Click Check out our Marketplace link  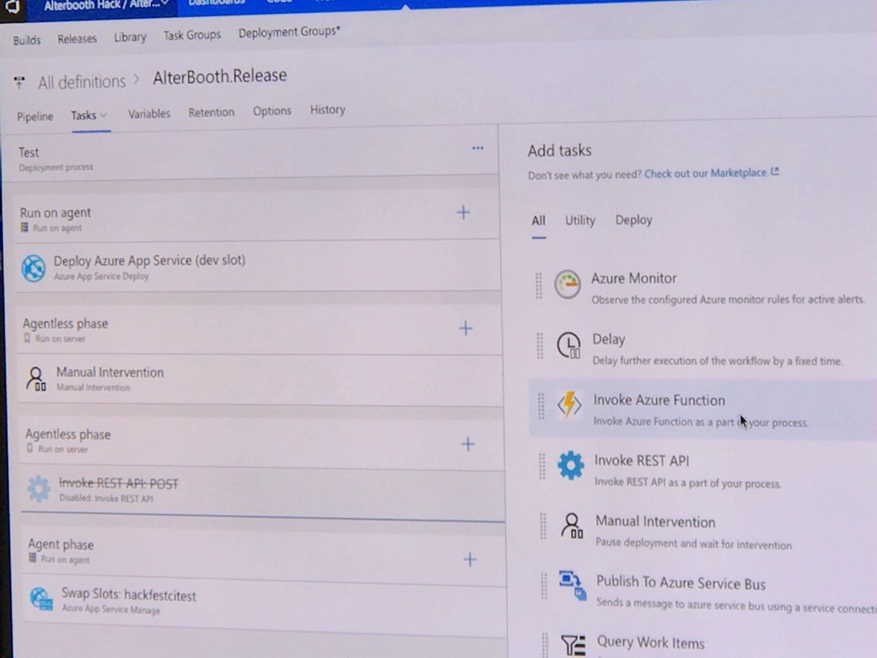click(x=706, y=174)
